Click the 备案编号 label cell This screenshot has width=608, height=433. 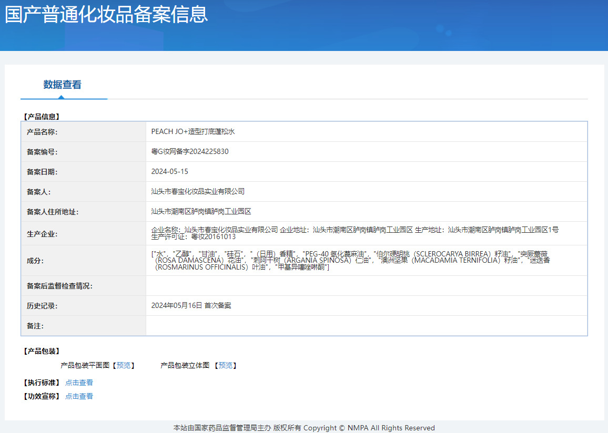pyautogui.click(x=84, y=152)
